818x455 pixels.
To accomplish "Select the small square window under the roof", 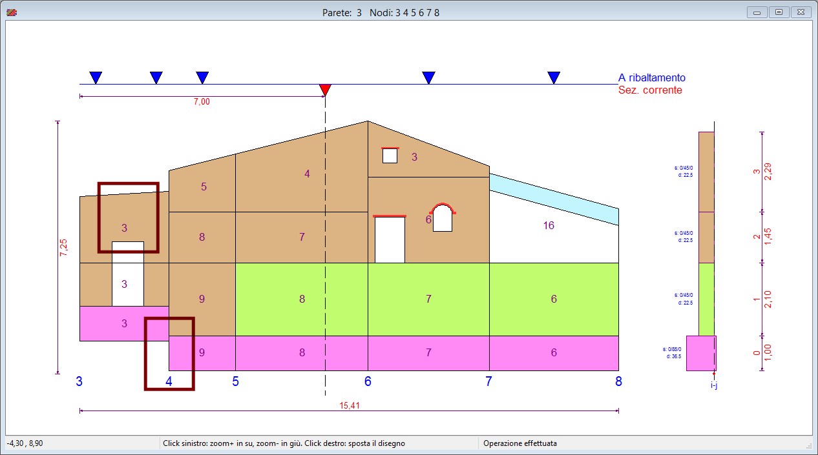I will pos(390,156).
